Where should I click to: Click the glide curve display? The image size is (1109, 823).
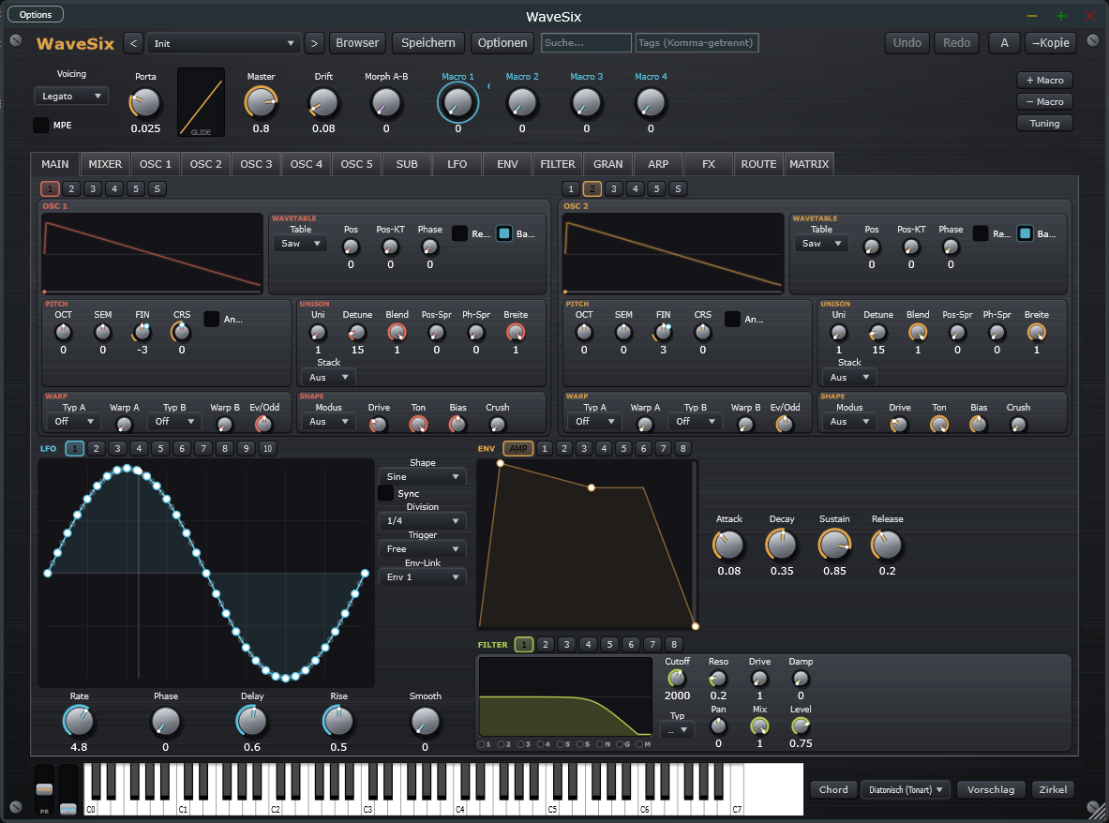click(x=201, y=102)
